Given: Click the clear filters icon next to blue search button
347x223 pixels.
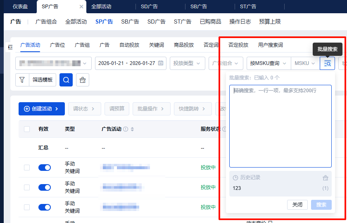Looking at the screenshot, I should tap(83, 80).
